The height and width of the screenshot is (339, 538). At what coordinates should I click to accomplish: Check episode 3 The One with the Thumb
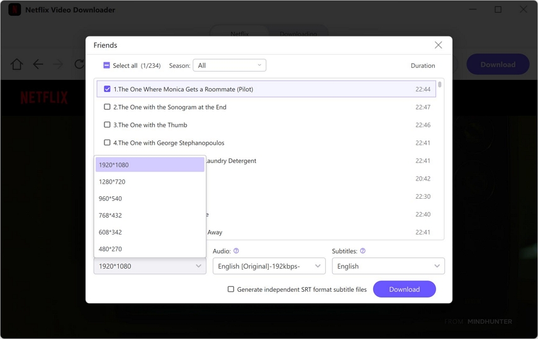(x=107, y=125)
